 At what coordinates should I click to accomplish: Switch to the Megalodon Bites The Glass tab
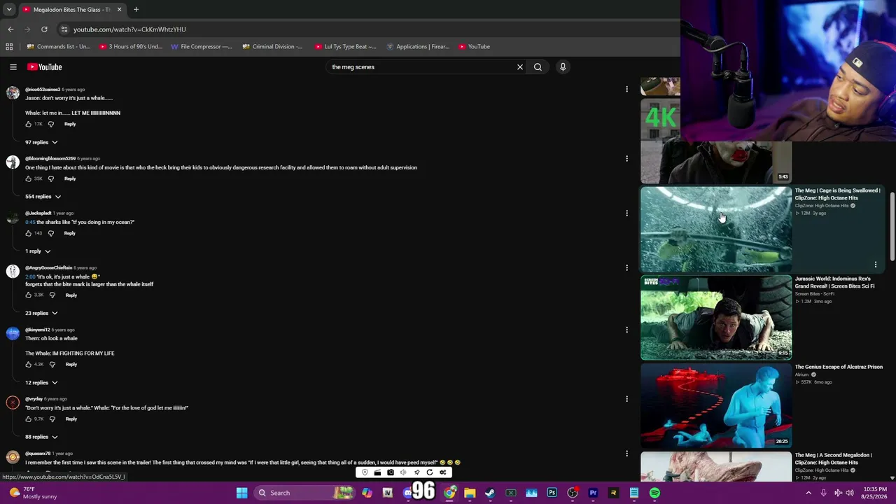click(x=71, y=10)
